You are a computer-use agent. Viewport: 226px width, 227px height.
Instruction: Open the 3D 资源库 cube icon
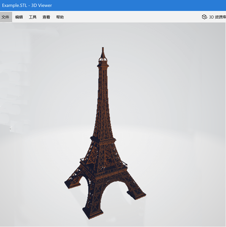click(x=204, y=17)
